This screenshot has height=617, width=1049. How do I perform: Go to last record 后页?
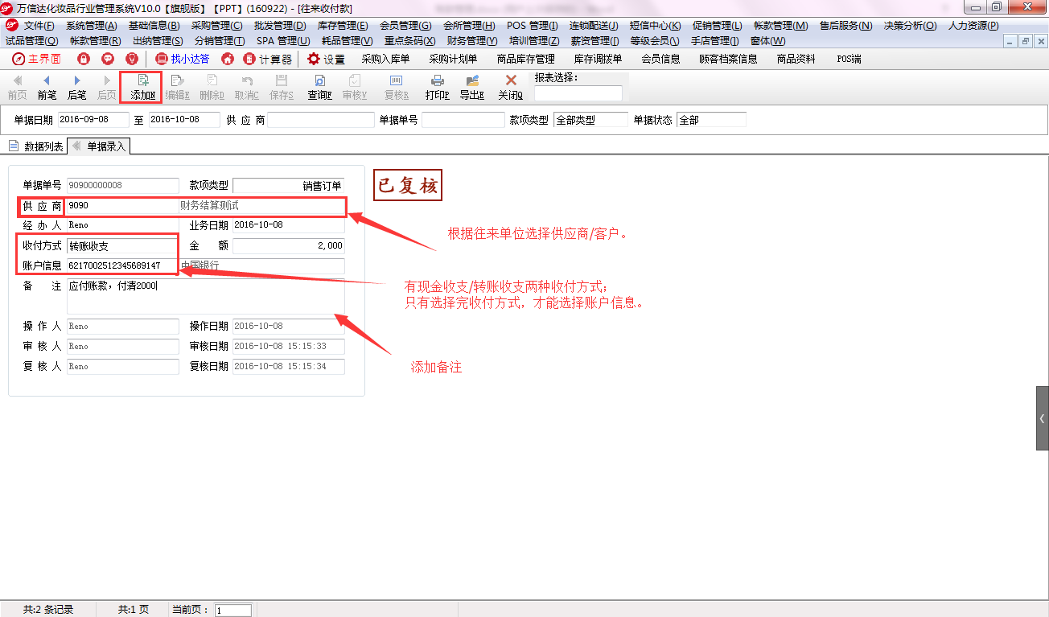(106, 87)
